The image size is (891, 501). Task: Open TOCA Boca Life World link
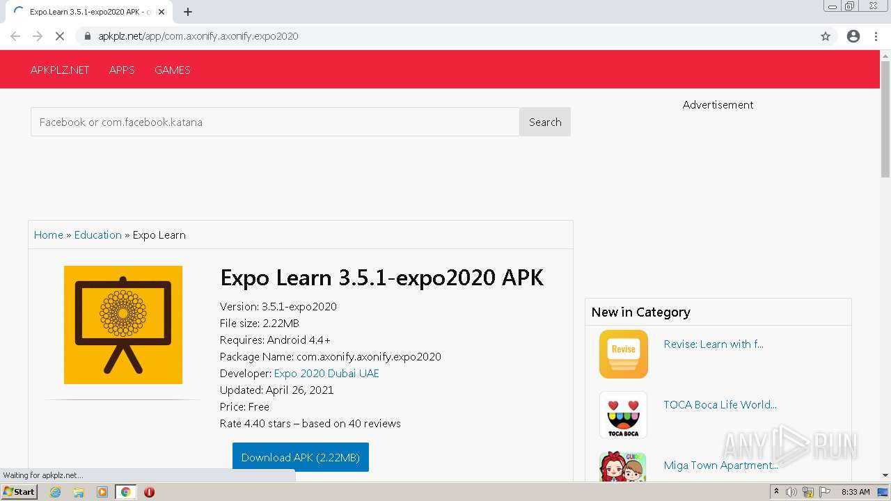click(720, 404)
